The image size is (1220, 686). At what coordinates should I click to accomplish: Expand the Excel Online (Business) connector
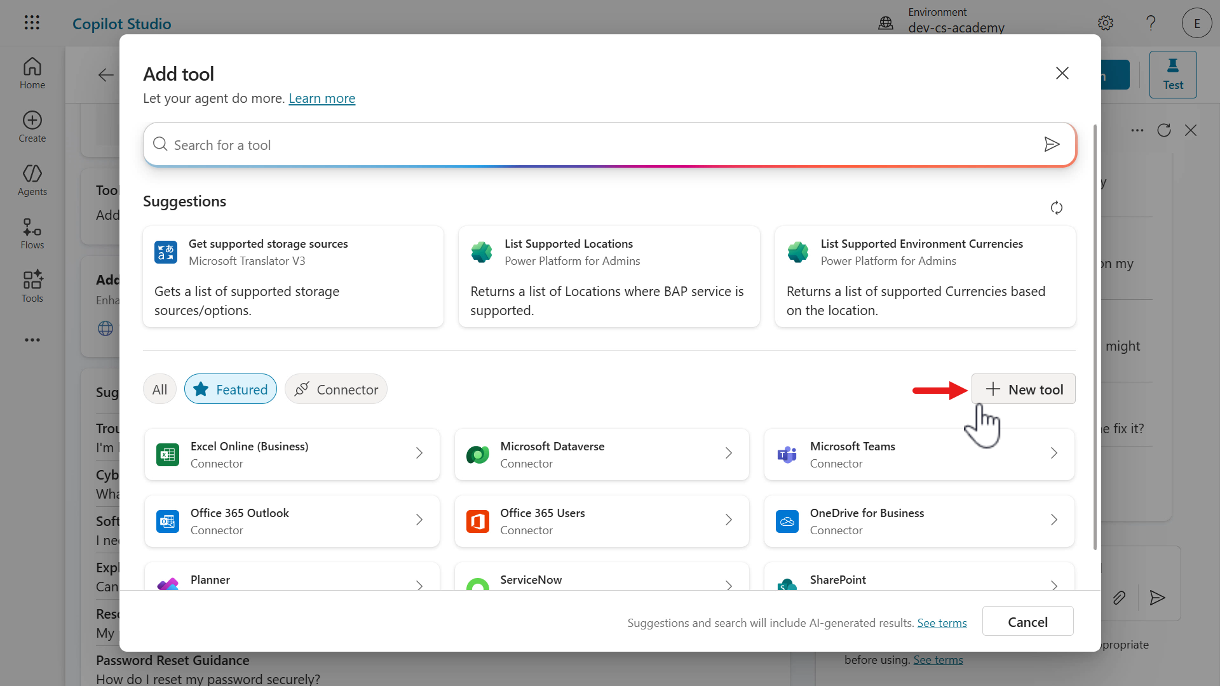292,454
